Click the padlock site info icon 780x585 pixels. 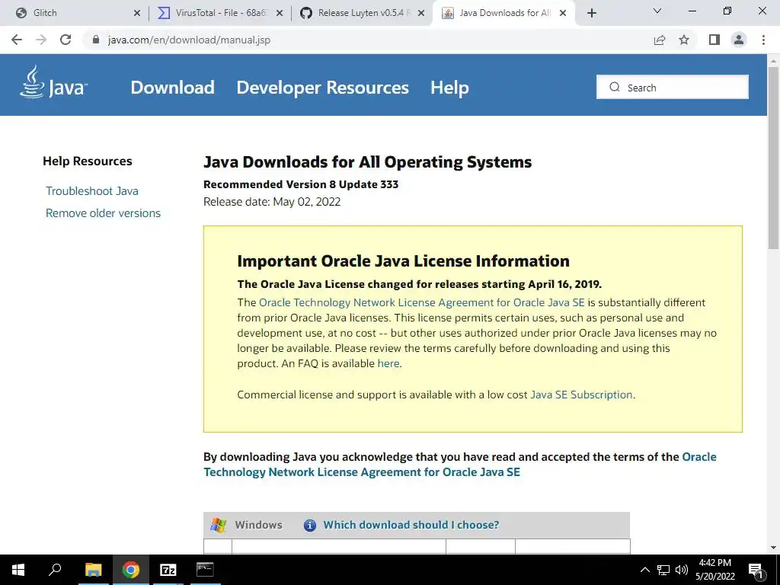(96, 40)
